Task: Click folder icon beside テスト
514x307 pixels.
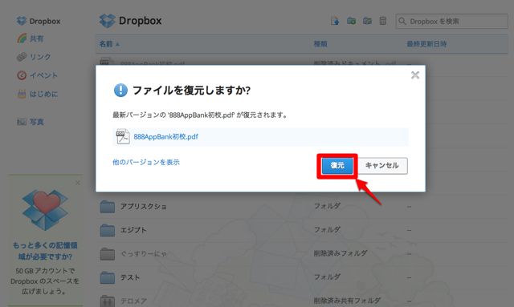Action: [x=107, y=277]
